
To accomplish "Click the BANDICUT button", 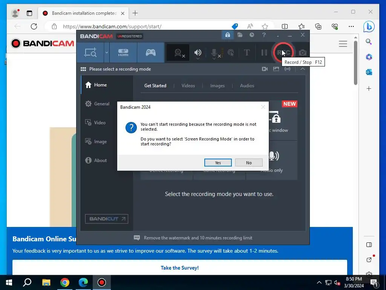I will pos(107,219).
